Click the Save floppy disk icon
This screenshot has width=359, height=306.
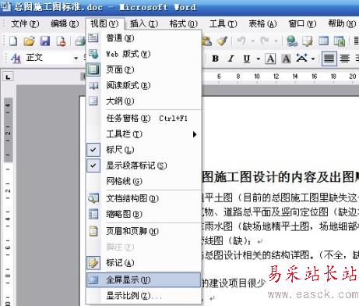(45, 41)
